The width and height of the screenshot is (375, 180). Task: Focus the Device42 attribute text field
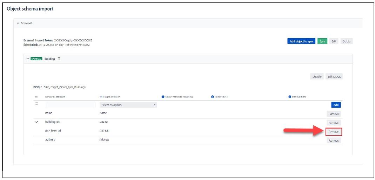point(70,105)
